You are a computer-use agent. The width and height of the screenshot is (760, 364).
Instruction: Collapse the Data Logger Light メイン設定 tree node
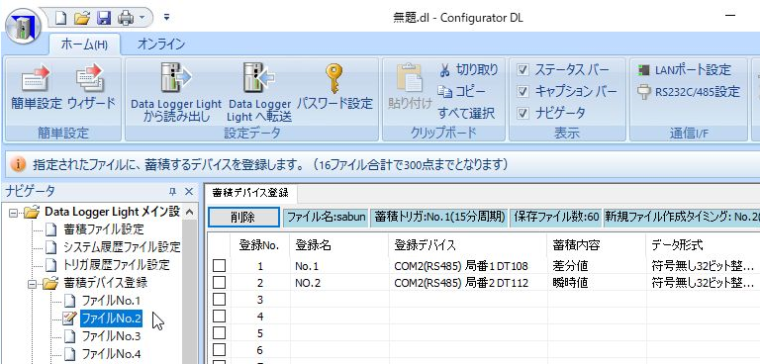(x=13, y=213)
